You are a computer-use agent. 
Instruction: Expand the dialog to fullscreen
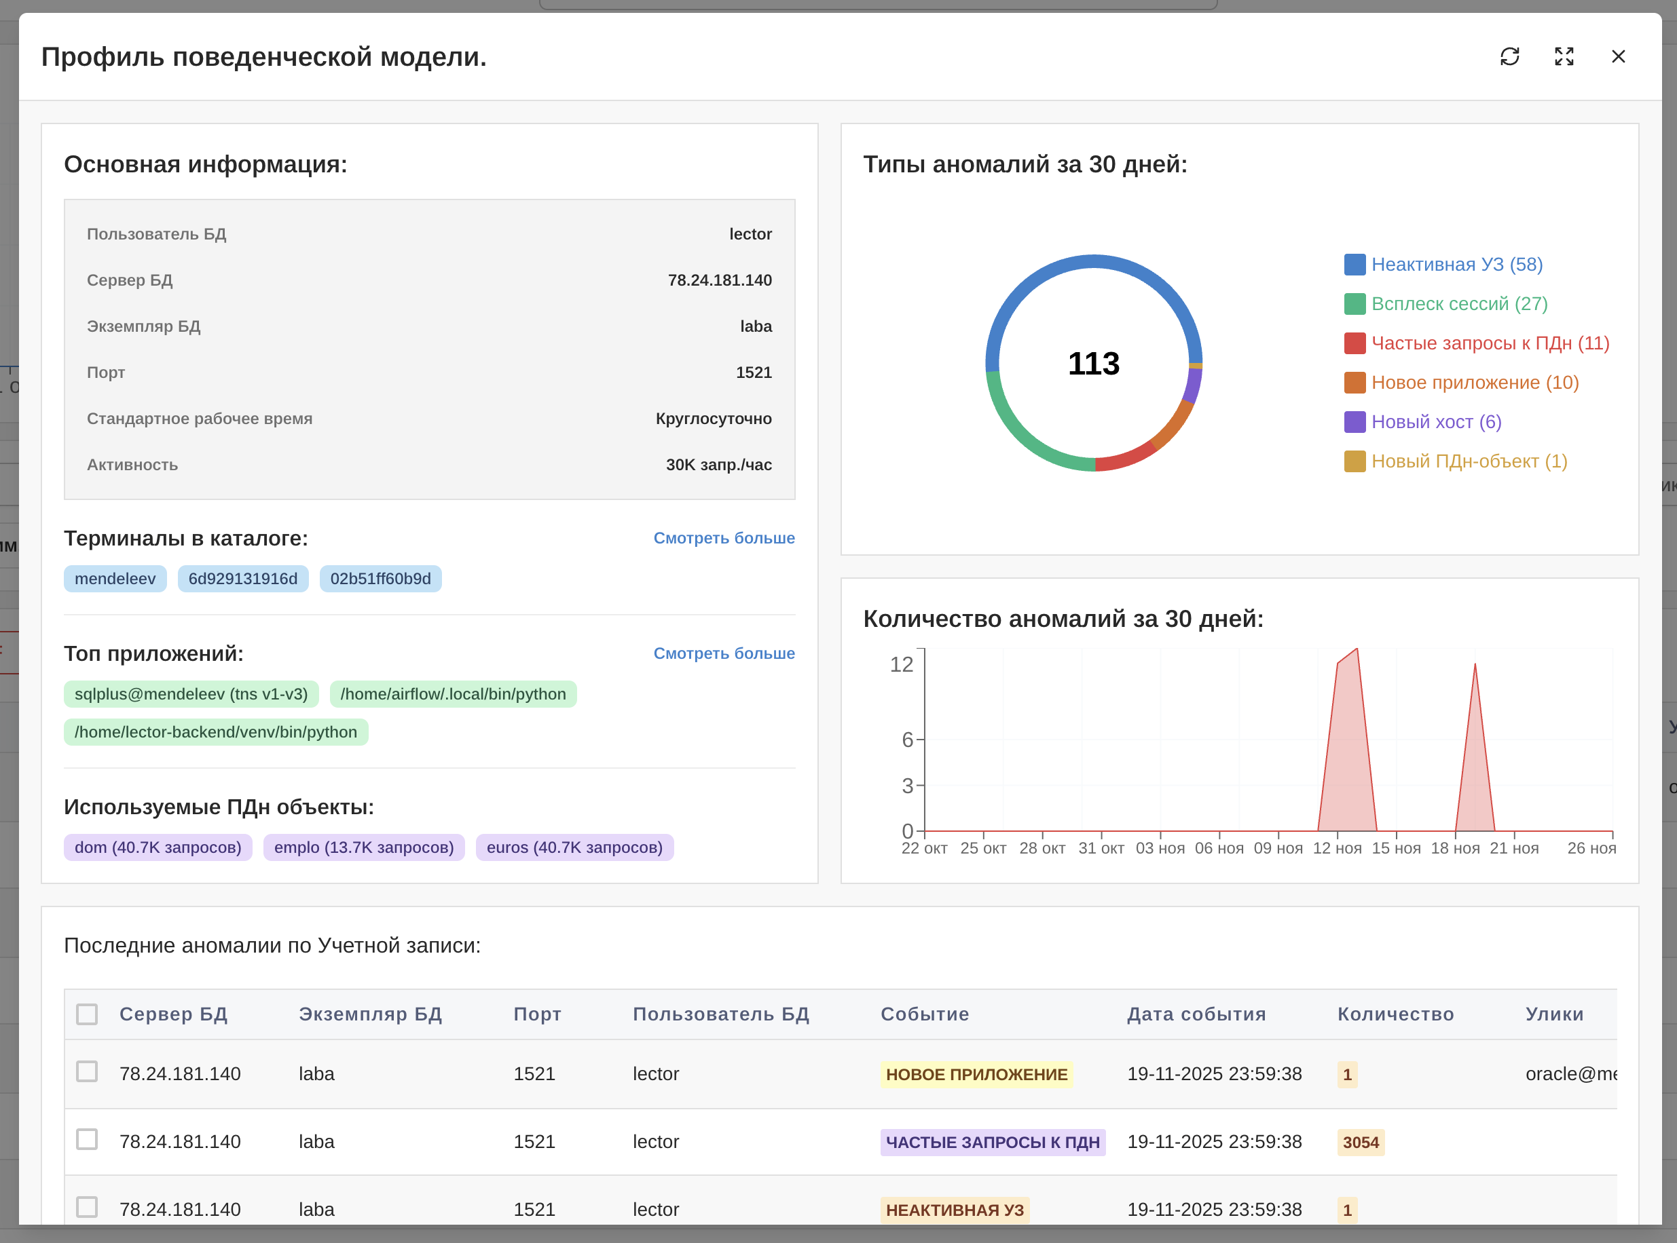(1564, 56)
